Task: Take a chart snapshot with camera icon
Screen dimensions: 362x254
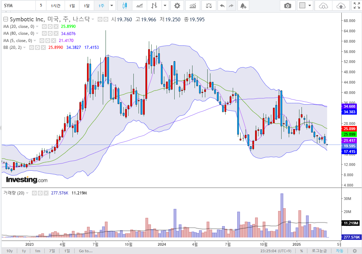Action: (288, 6)
